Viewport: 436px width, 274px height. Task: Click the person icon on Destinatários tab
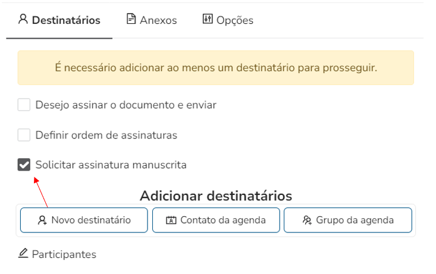pyautogui.click(x=23, y=19)
